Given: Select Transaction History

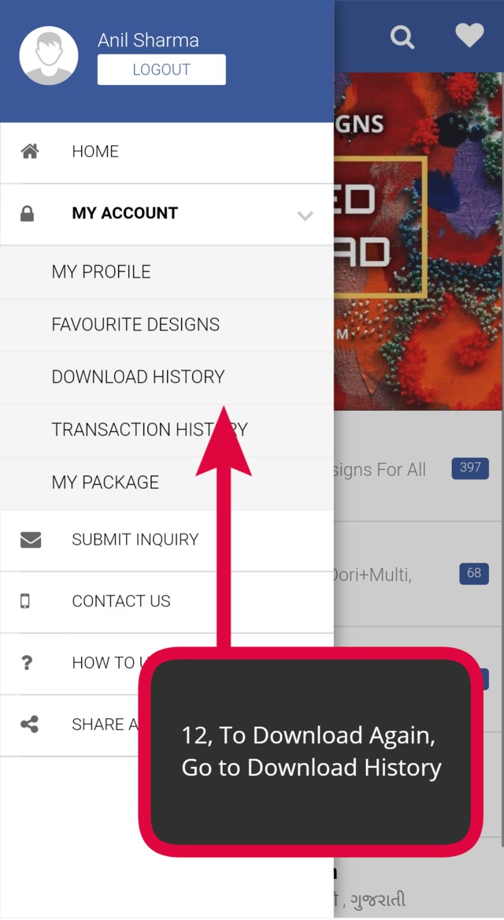Looking at the screenshot, I should (x=167, y=430).
